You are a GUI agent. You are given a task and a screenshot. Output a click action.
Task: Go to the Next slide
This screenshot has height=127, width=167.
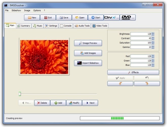point(90,103)
